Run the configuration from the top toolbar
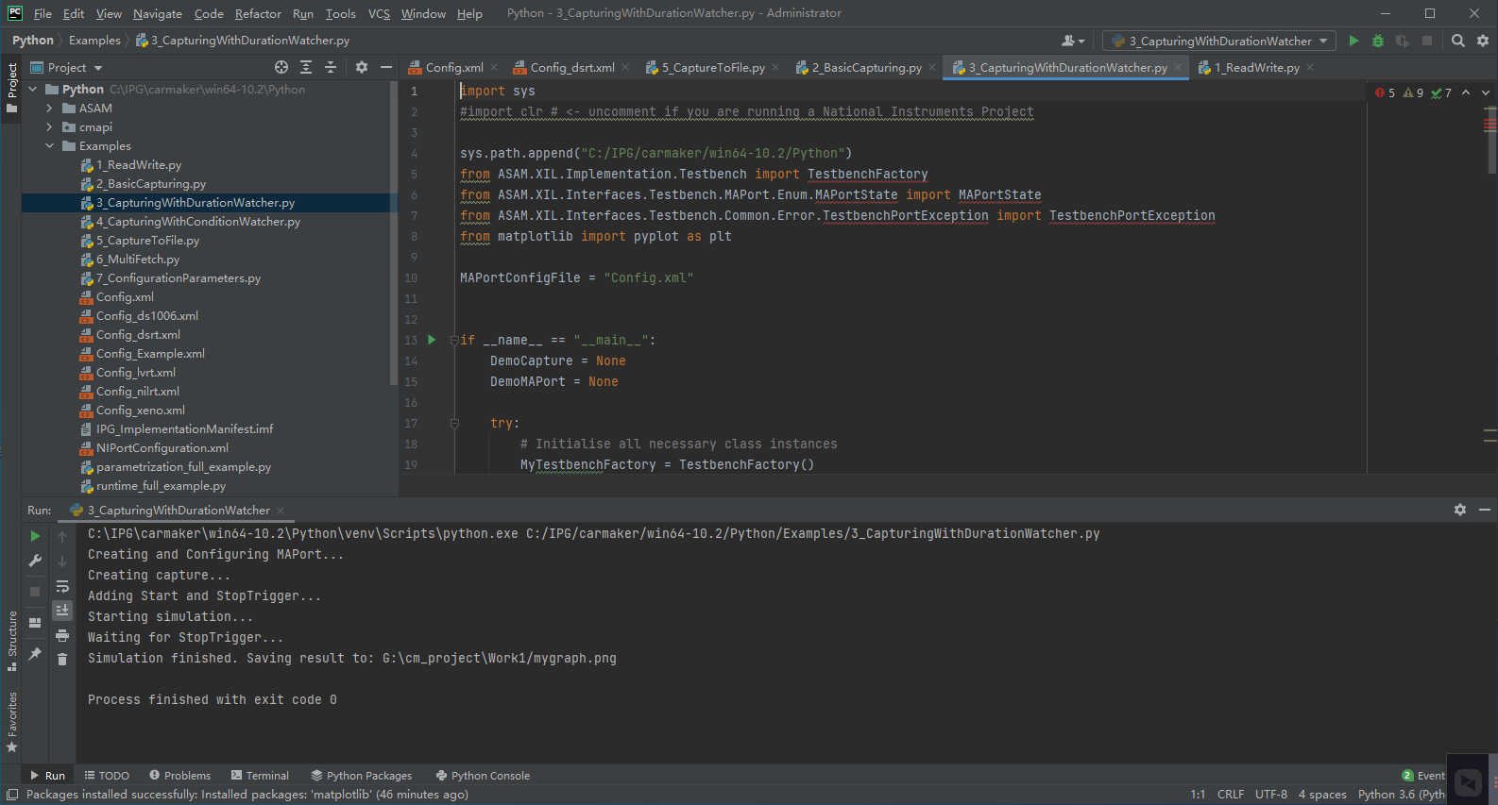This screenshot has height=805, width=1498. 1353,41
